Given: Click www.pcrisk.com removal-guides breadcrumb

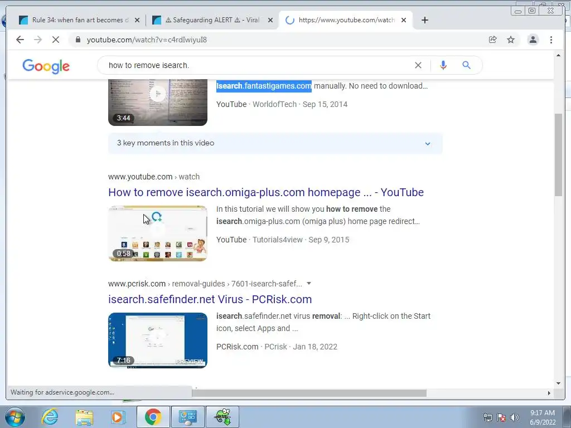Looking at the screenshot, I should (x=205, y=284).
